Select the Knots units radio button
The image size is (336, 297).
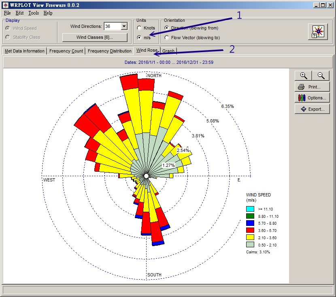pos(140,28)
